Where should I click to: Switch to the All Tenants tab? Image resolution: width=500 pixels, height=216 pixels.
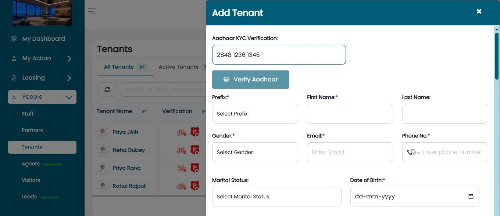click(x=125, y=67)
